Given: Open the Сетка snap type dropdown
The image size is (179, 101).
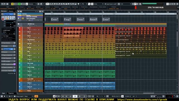Looking at the screenshot, I should (98, 4).
